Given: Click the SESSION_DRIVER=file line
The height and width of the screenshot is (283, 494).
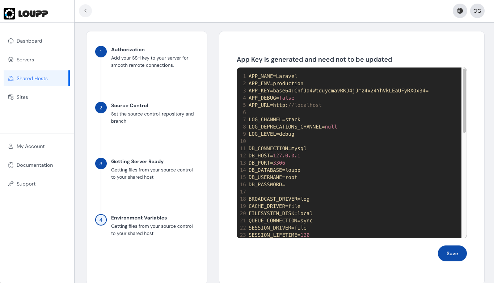Looking at the screenshot, I should click(x=278, y=228).
